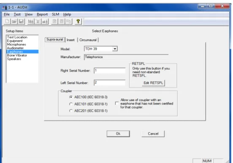Click the Right Serial Number input field

pyautogui.click(x=110, y=70)
